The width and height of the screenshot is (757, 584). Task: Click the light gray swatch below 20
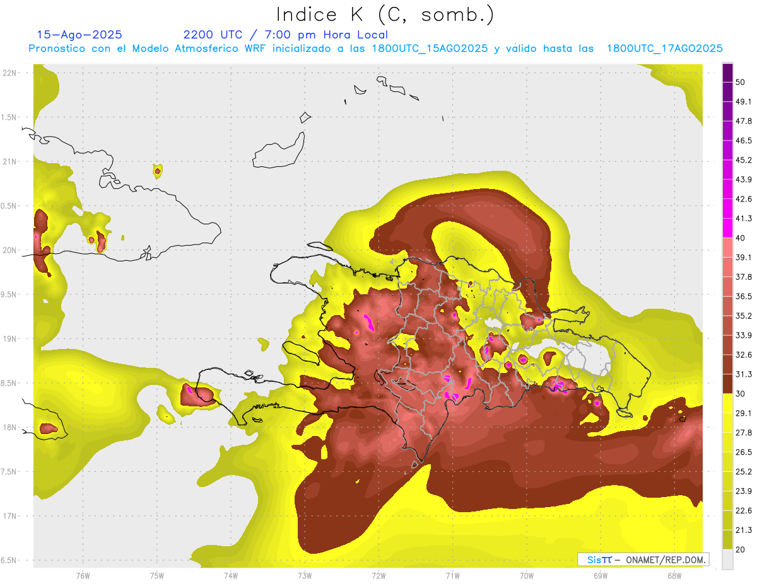pyautogui.click(x=728, y=559)
